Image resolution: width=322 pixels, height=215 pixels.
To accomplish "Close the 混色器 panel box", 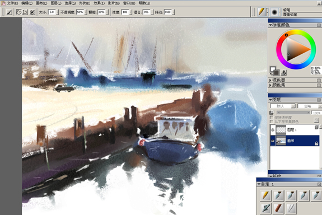I will click(319, 80).
